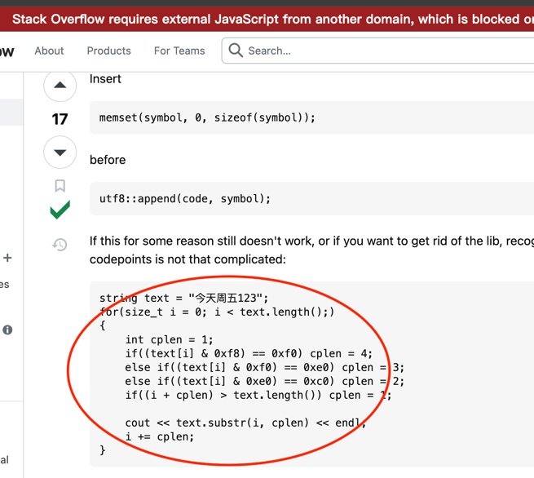
Task: Bookmark this answer
Action: pyautogui.click(x=60, y=186)
